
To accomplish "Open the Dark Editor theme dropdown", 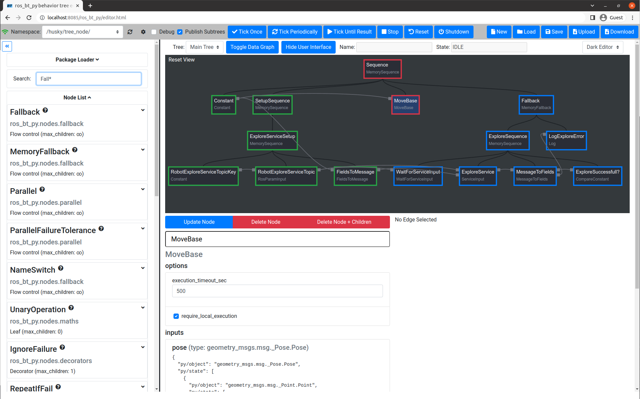I will 602,47.
